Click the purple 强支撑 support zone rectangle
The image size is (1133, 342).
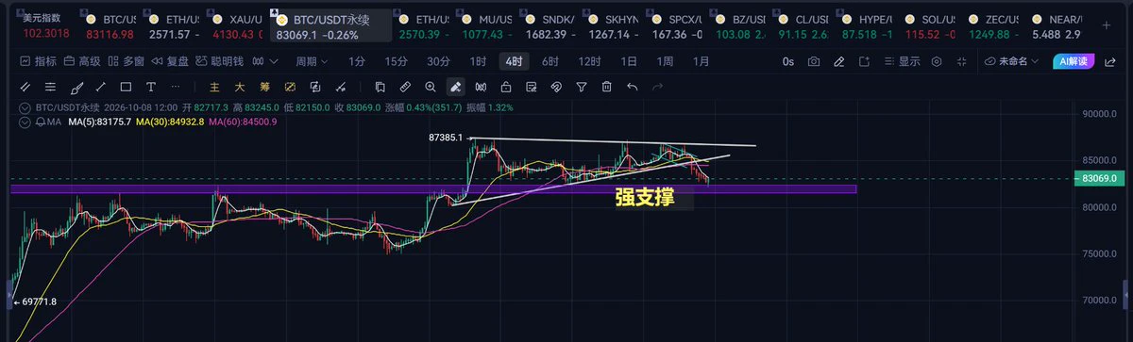[433, 189]
